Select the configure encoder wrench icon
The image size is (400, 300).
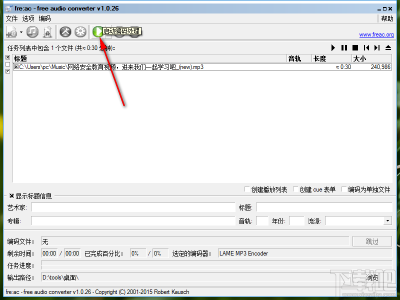point(64,32)
